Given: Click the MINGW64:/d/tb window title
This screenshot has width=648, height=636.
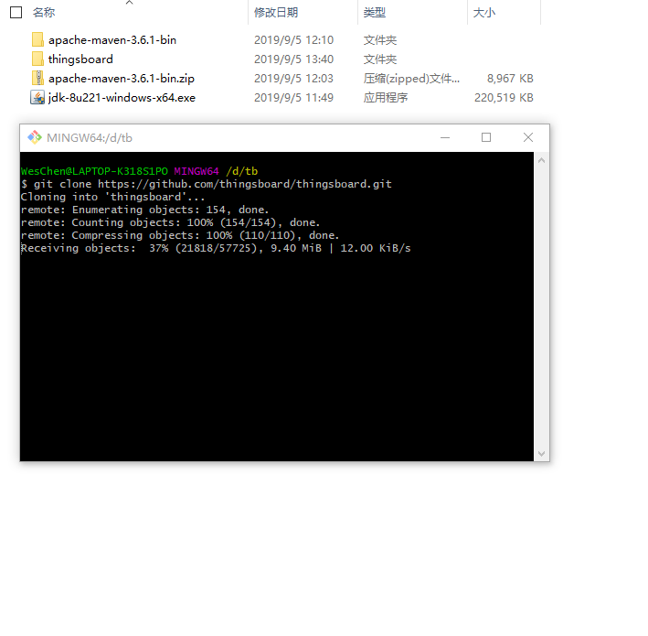Looking at the screenshot, I should pyautogui.click(x=90, y=138).
